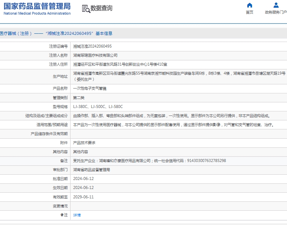Click the 首页 text label
The width and height of the screenshot is (287, 225).
click(x=249, y=12)
